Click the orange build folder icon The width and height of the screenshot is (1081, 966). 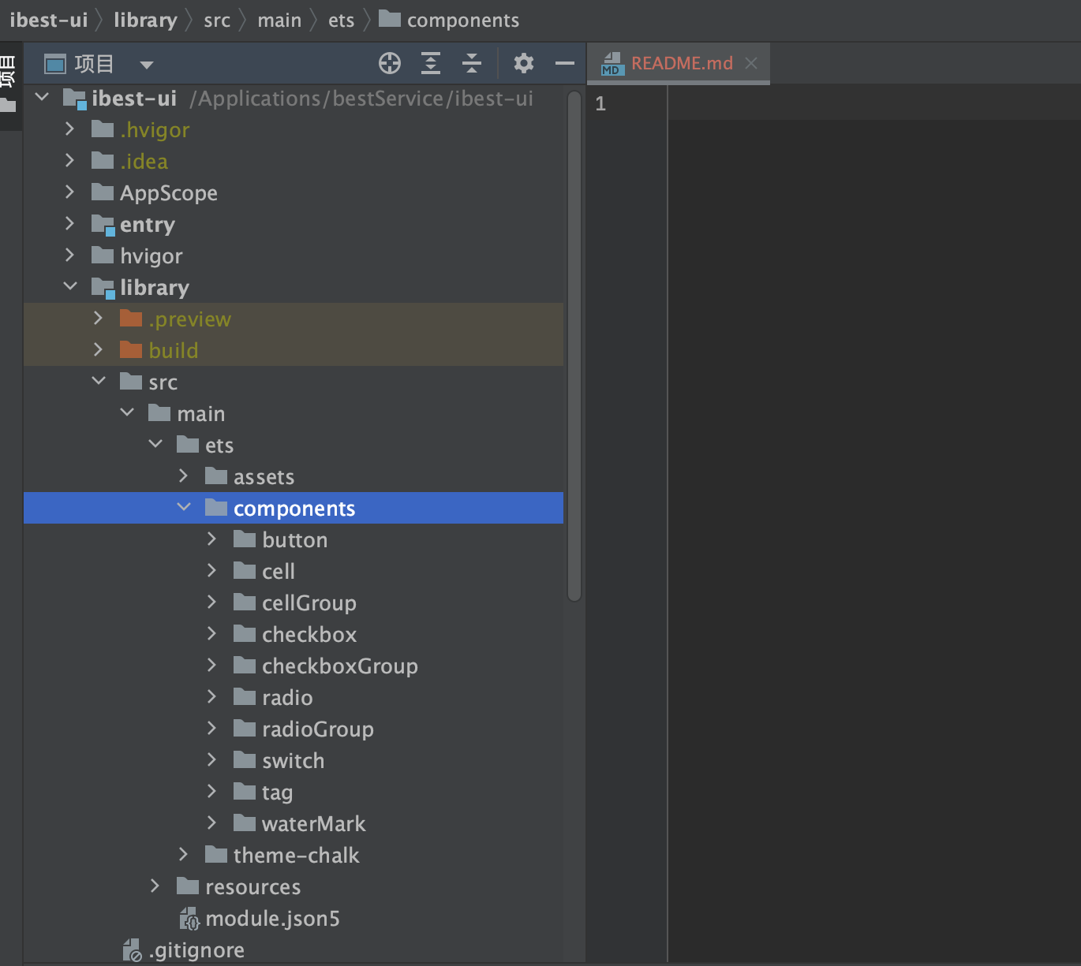tap(131, 349)
